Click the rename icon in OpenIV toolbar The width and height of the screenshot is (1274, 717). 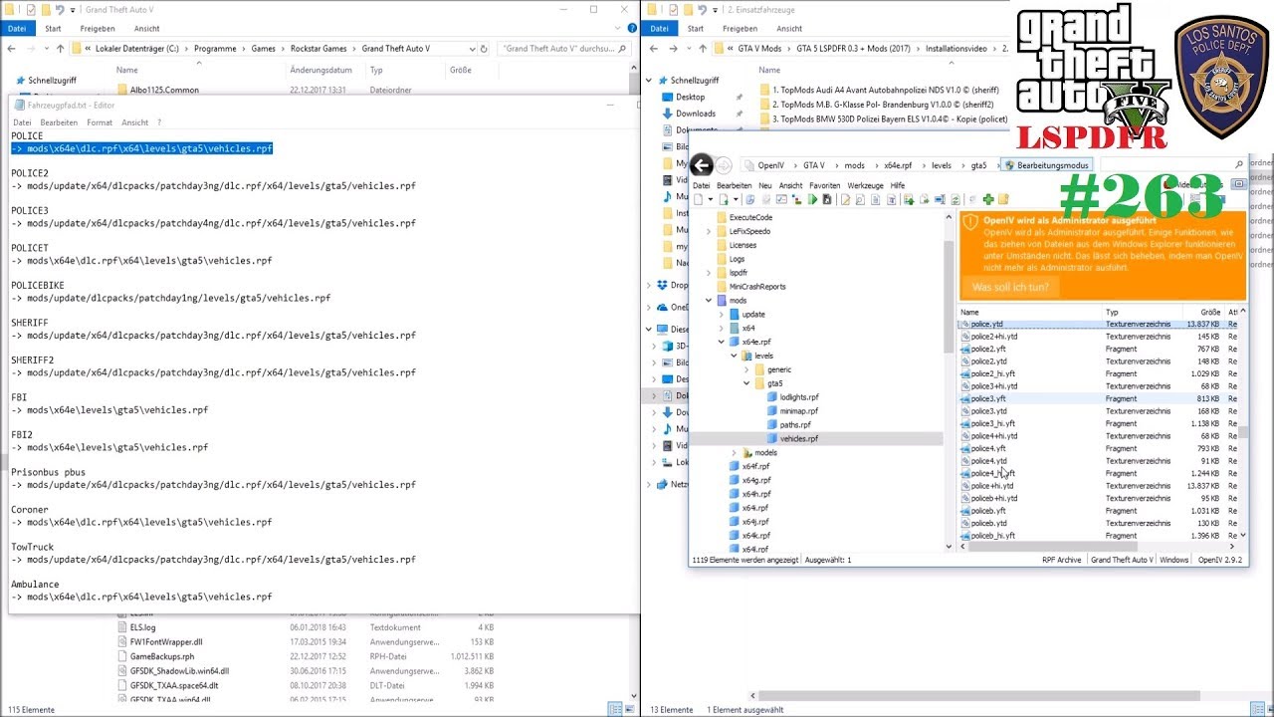coord(939,199)
